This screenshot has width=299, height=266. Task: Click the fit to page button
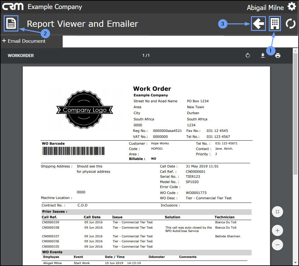click(277, 212)
